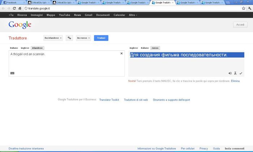Image resolution: width=253 pixels, height=152 pixels.
Task: Click the Elimina link
Action: click(x=235, y=81)
